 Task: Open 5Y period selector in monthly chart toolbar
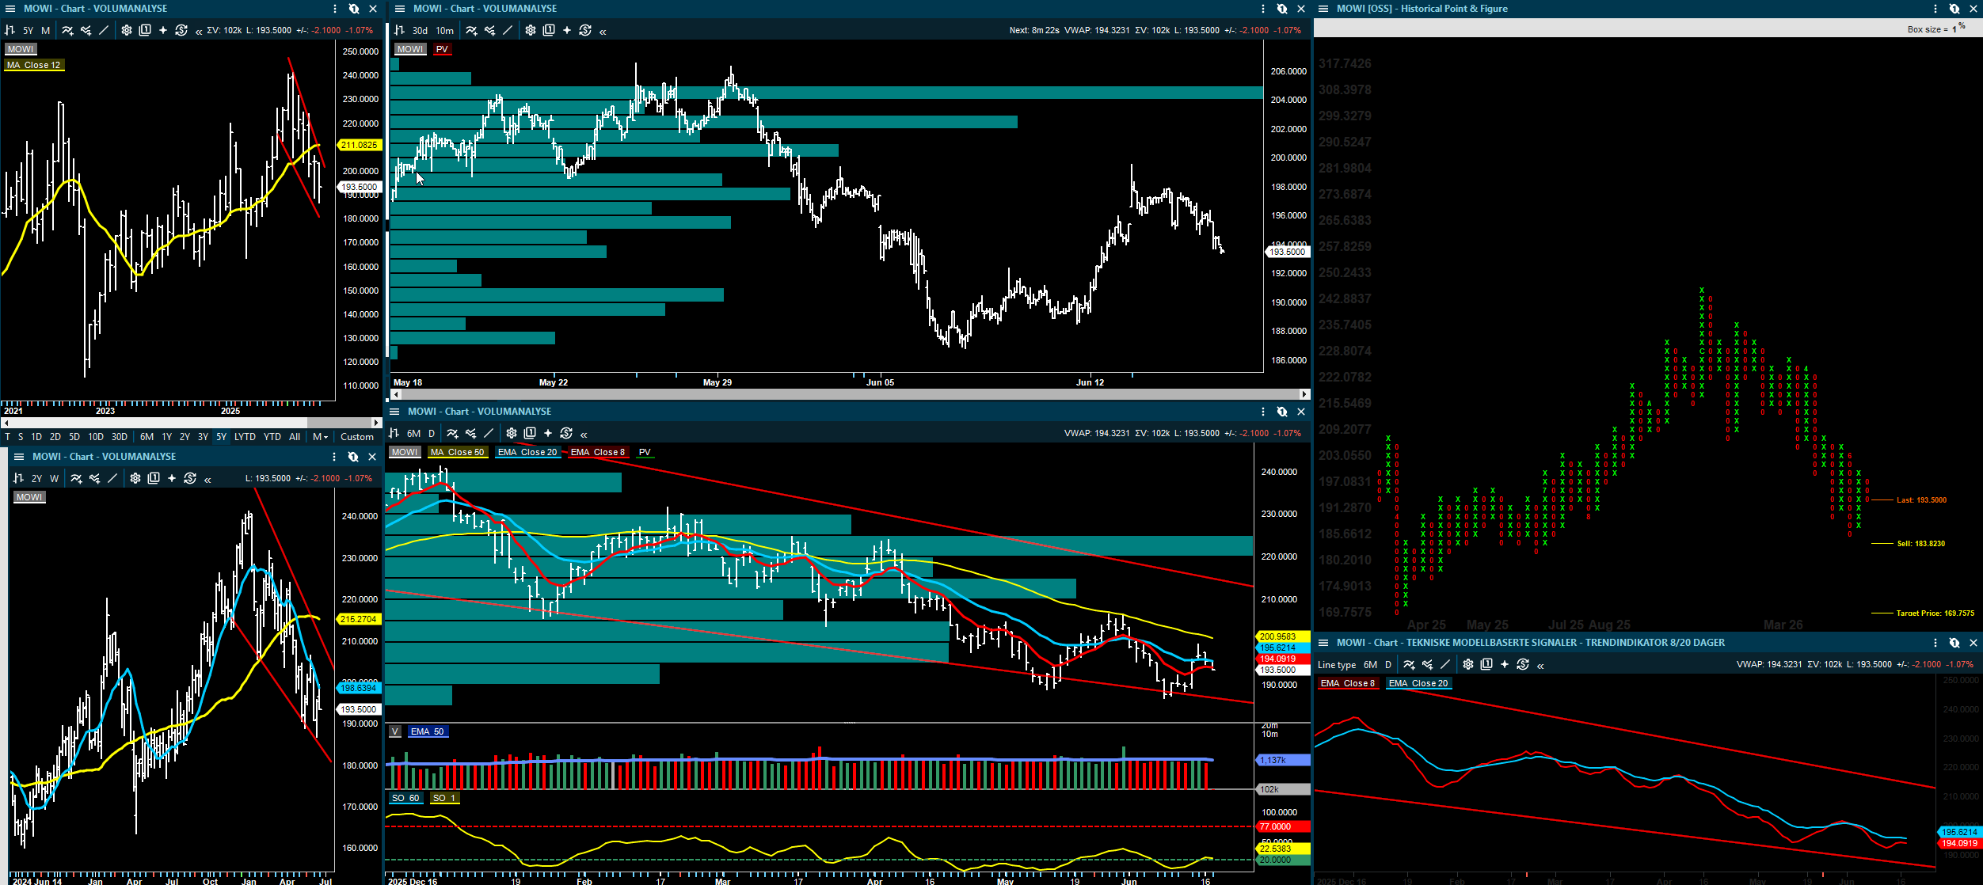(x=29, y=31)
